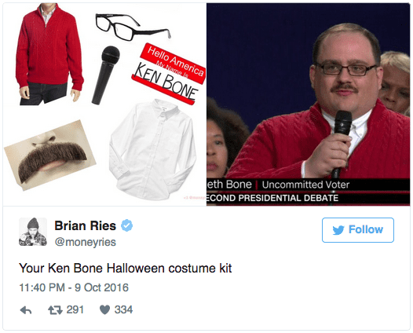Click the Ken Bone name tag sticker
The height and width of the screenshot is (333, 413).
pos(169,74)
